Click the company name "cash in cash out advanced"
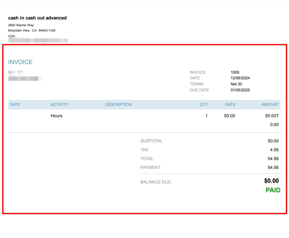This screenshot has height=238, width=289. (38, 18)
